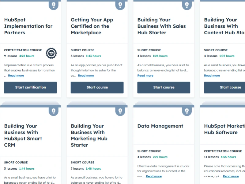Viewport: 245px width, 184px height.
Task: Read more about Content Hub Starter course
Action: 212,75
